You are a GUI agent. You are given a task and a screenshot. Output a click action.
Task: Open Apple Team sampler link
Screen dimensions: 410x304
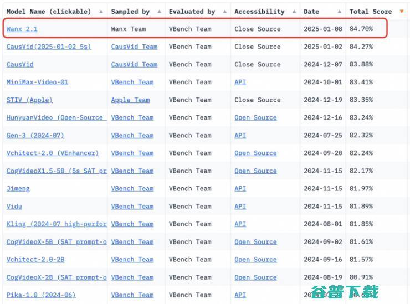pyautogui.click(x=130, y=100)
